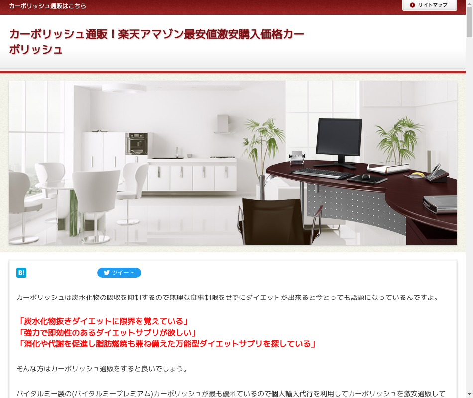This screenshot has width=473, height=398.
Task: Click the red line 炭水化物抜きダイエットに限界を覚えている
Action: point(103,321)
